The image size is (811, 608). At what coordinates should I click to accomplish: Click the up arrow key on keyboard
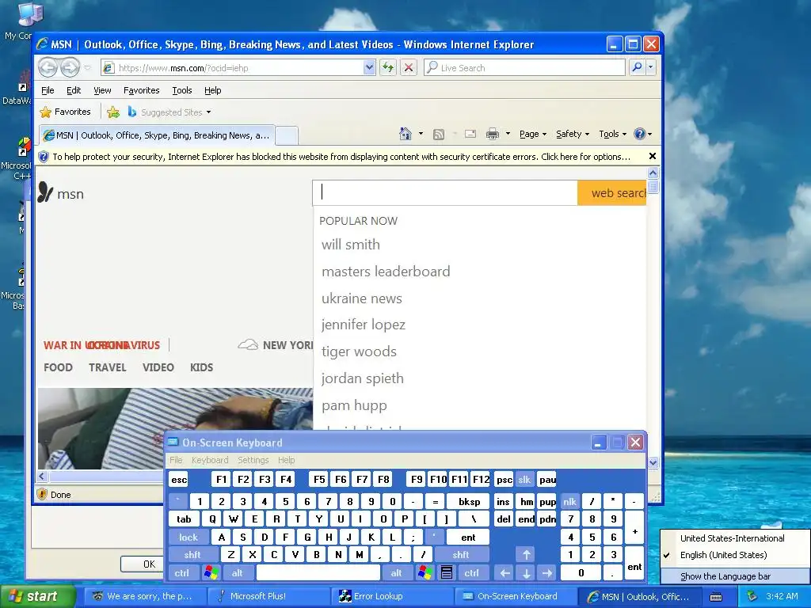click(x=527, y=555)
